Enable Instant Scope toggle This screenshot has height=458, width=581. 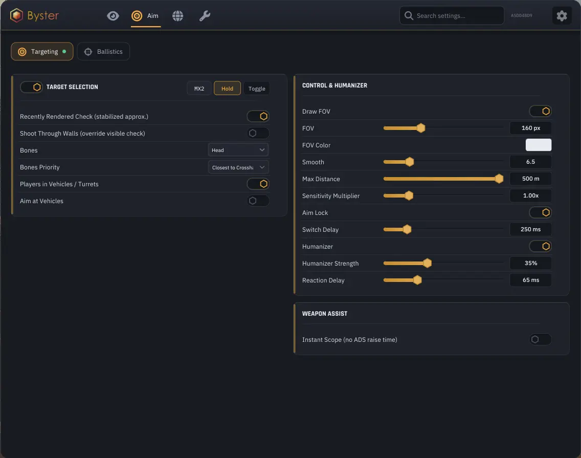click(x=540, y=339)
